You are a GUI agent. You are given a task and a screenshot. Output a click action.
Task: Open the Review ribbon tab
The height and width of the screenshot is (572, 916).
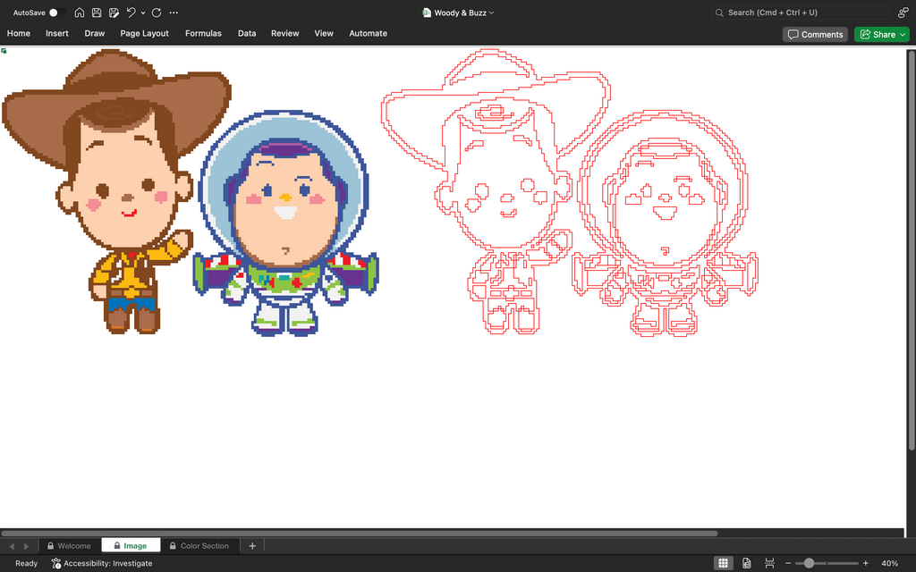click(x=285, y=33)
